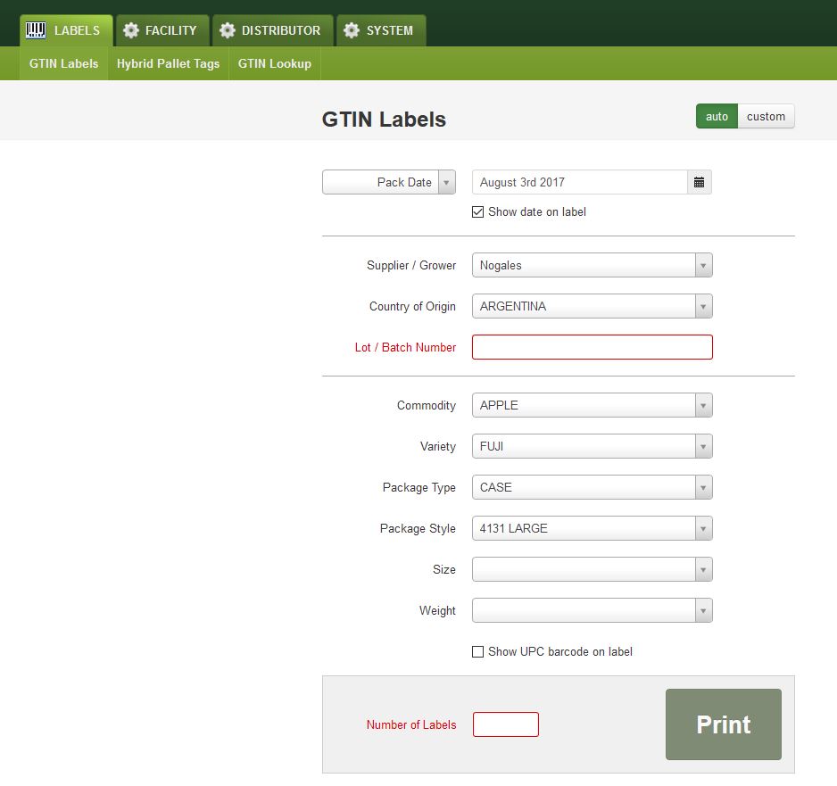Switch to auto mode

point(717,116)
